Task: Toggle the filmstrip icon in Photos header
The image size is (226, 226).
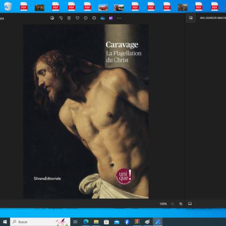Action: 191,18
